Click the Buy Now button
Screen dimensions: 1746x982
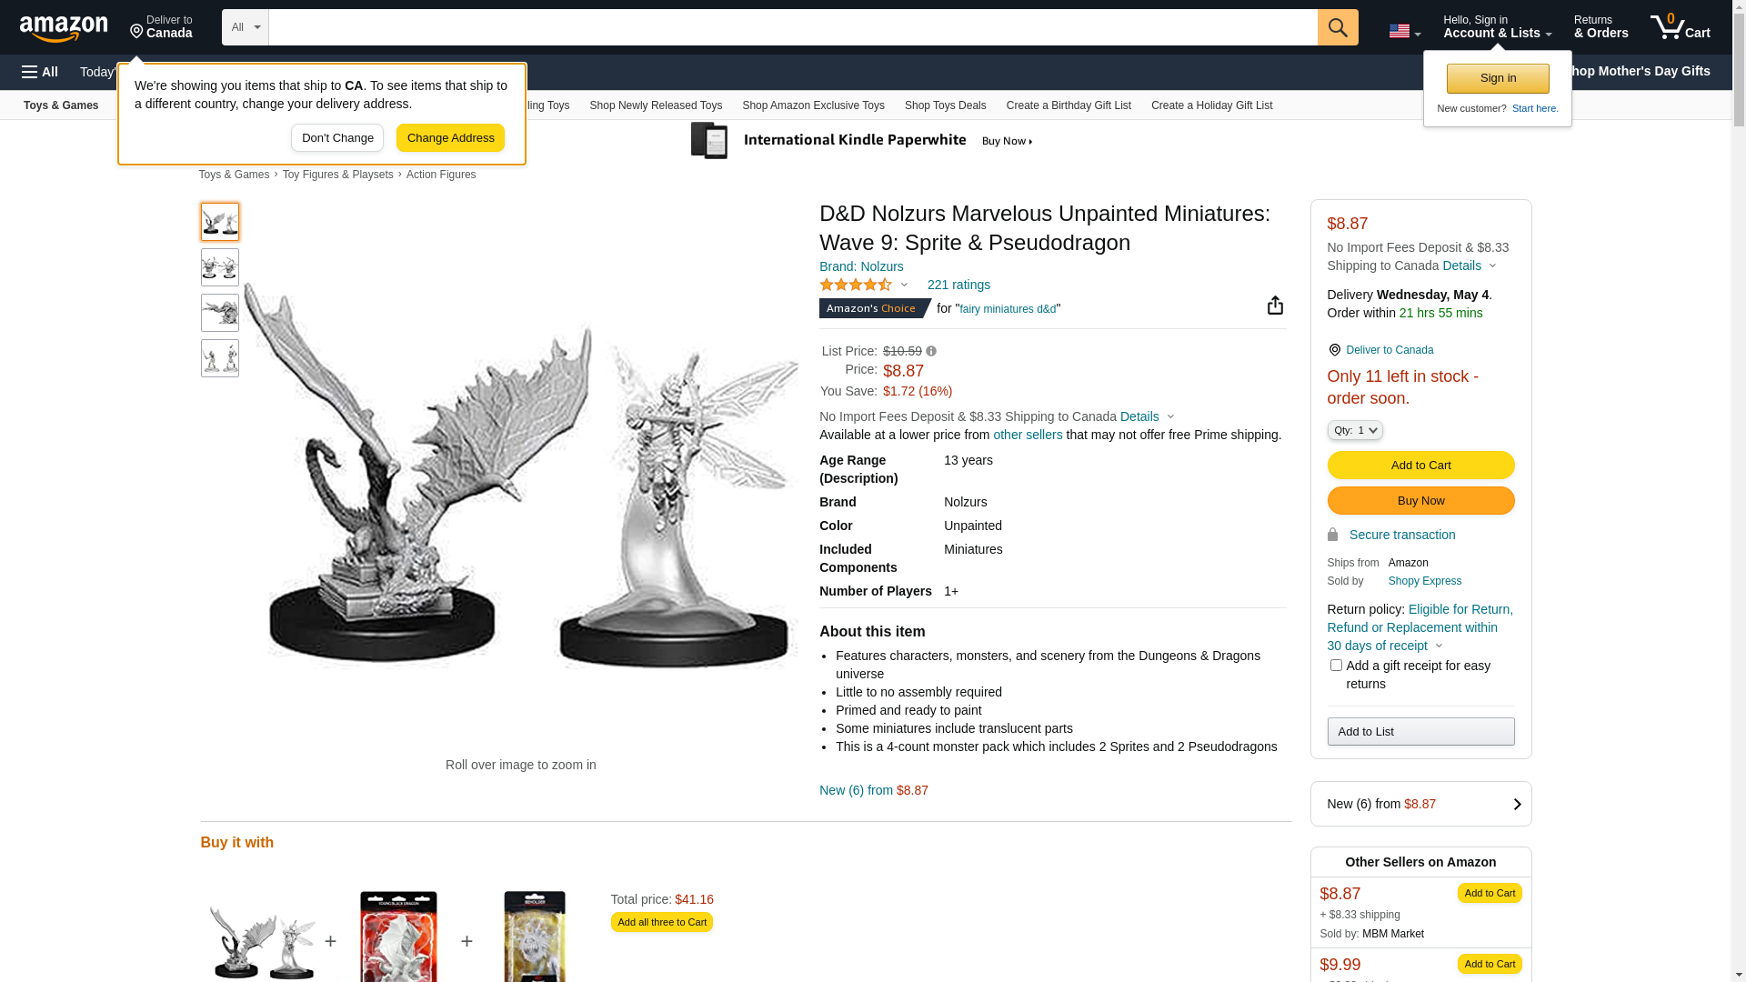click(x=1420, y=501)
